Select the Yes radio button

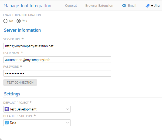pyautogui.click(x=19, y=21)
